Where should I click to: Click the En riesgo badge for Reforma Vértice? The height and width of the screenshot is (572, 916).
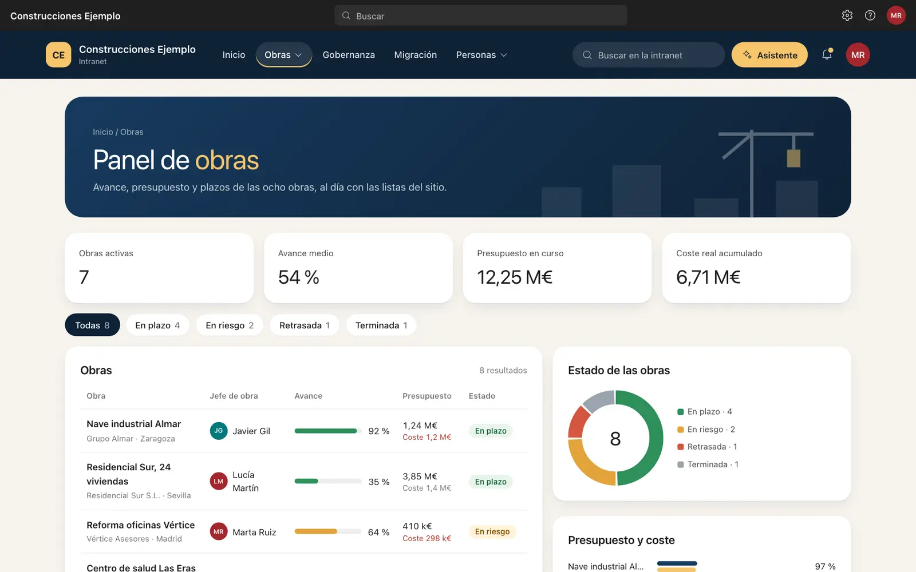pyautogui.click(x=492, y=531)
